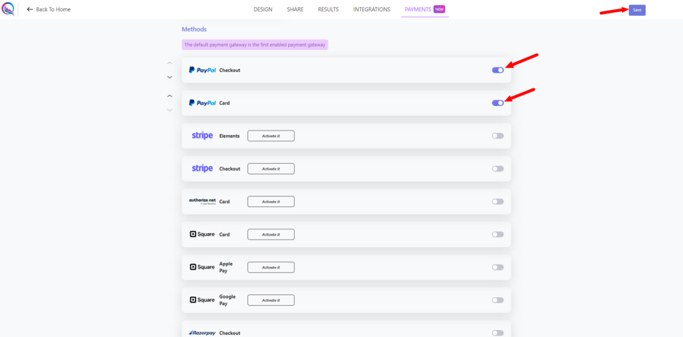Click the NEW badge beside Payments tab
683x337 pixels.
[439, 9]
